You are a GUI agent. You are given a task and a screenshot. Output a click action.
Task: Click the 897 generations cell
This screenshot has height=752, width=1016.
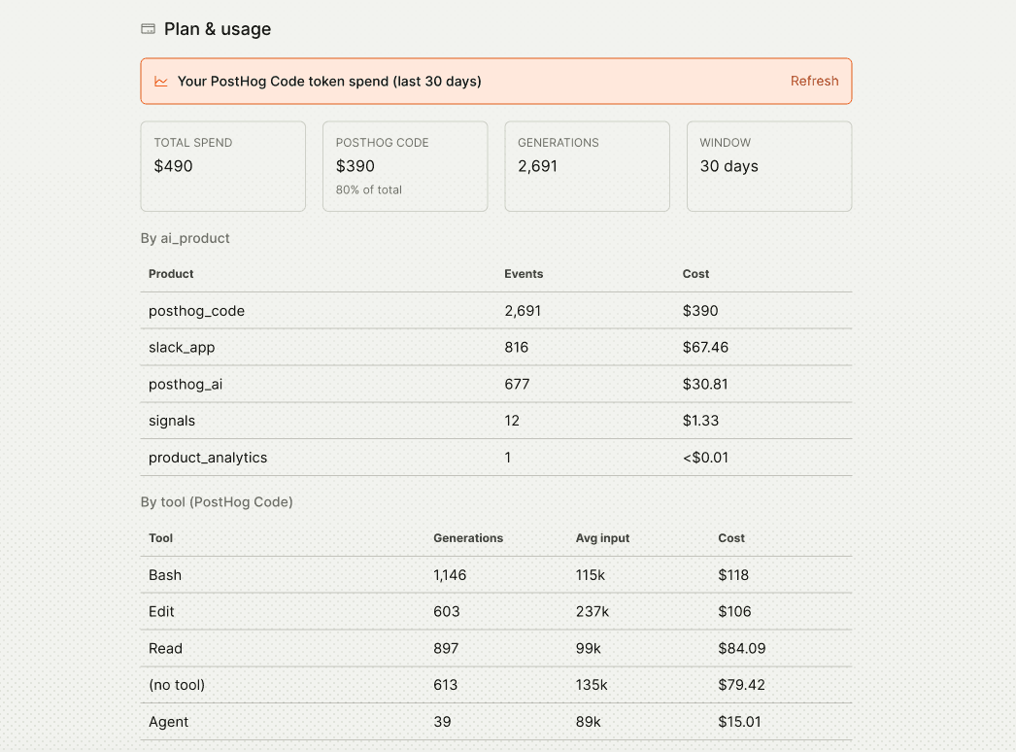tap(446, 648)
